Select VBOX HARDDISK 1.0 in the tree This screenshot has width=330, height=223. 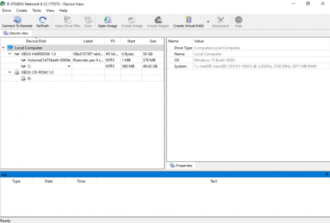coord(38,54)
